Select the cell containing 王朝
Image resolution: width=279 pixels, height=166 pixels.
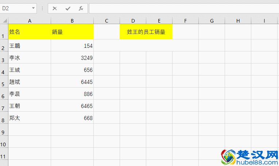[x=30, y=106]
